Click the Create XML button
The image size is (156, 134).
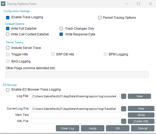pos(141,121)
